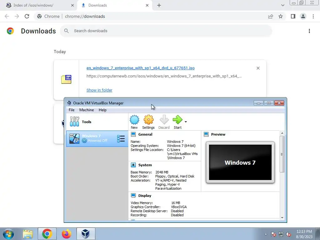
Task: Bookmark this page with the star icon
Action: click(x=281, y=16)
